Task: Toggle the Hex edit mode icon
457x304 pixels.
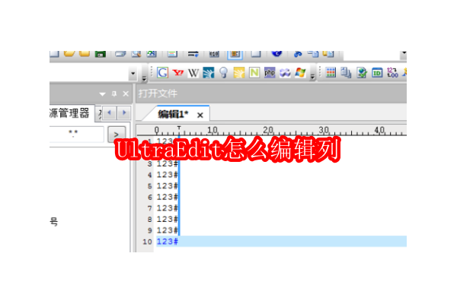Action: pos(214,54)
